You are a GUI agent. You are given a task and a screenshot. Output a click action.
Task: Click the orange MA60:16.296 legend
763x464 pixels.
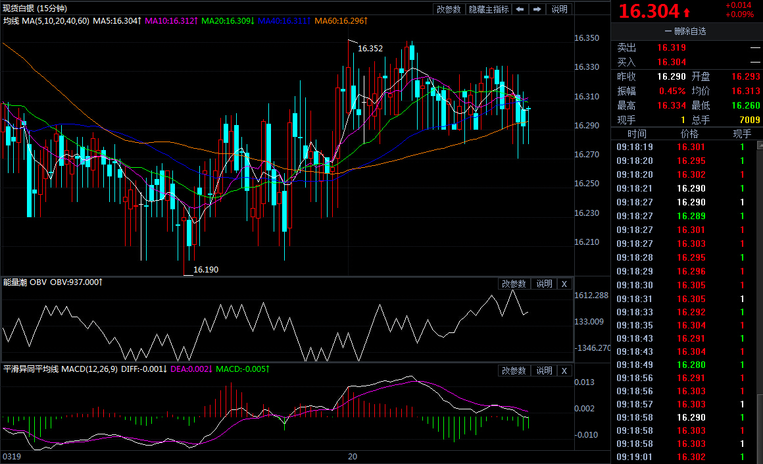341,21
